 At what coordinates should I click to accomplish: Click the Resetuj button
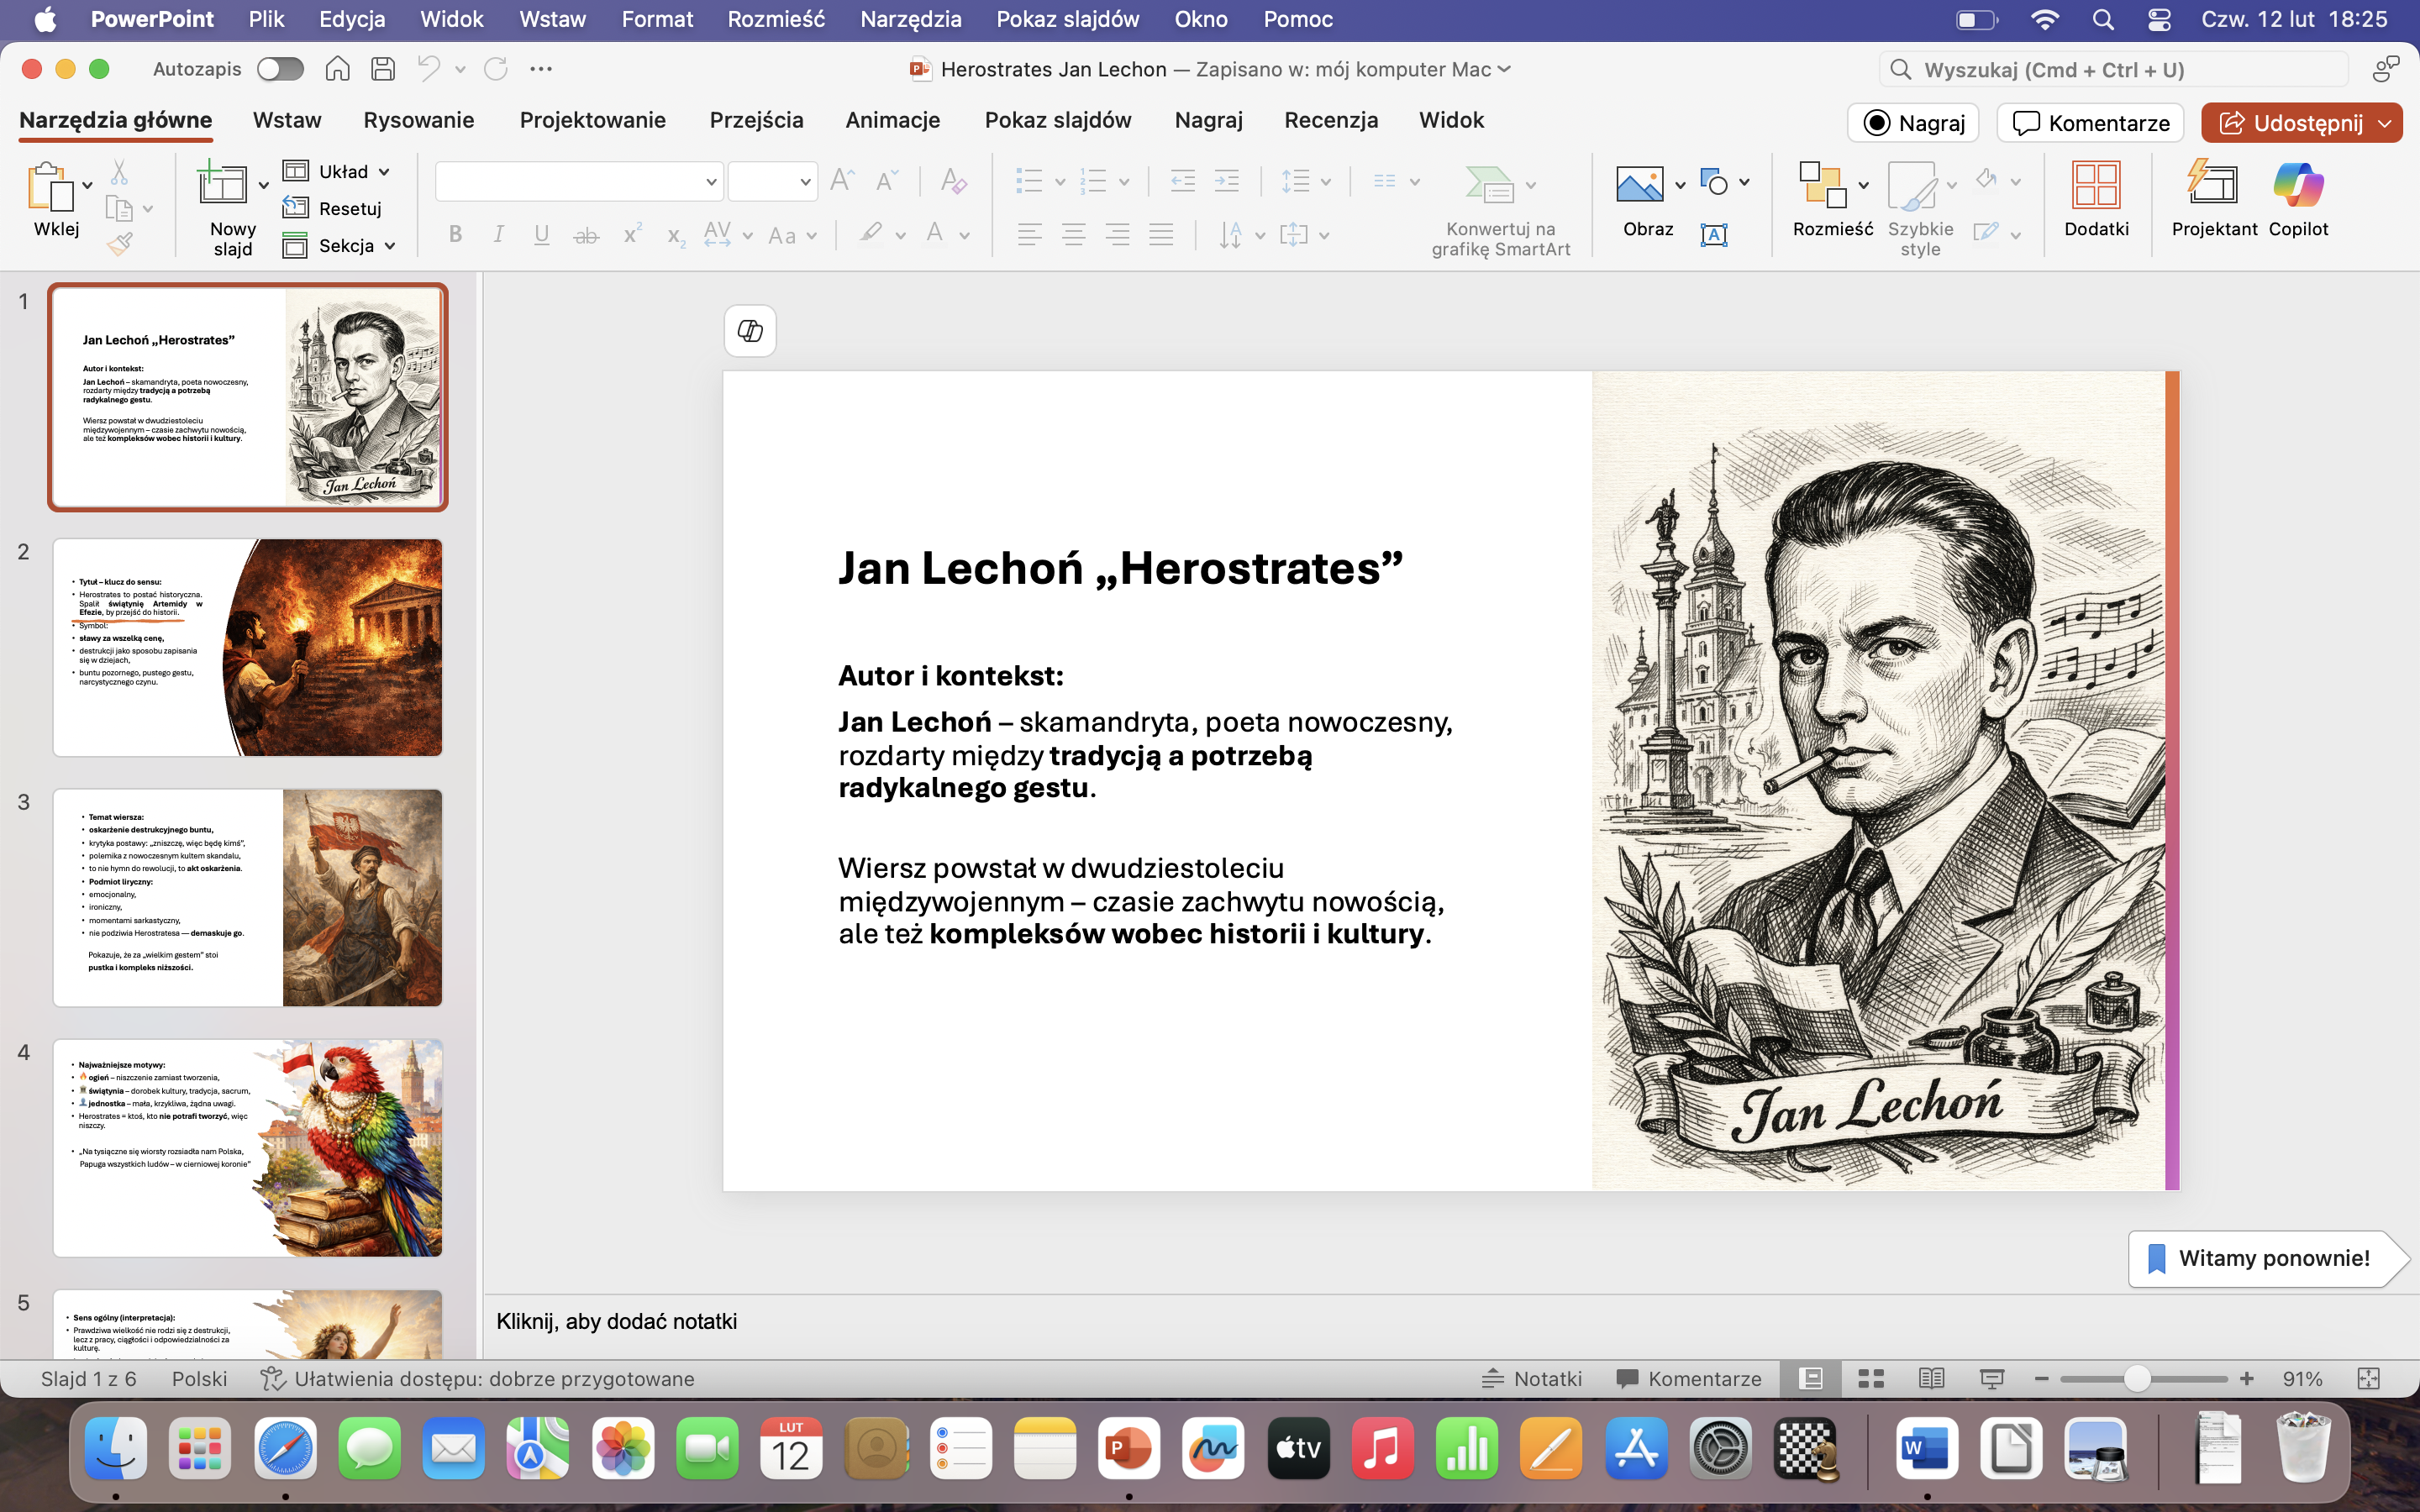[x=334, y=209]
